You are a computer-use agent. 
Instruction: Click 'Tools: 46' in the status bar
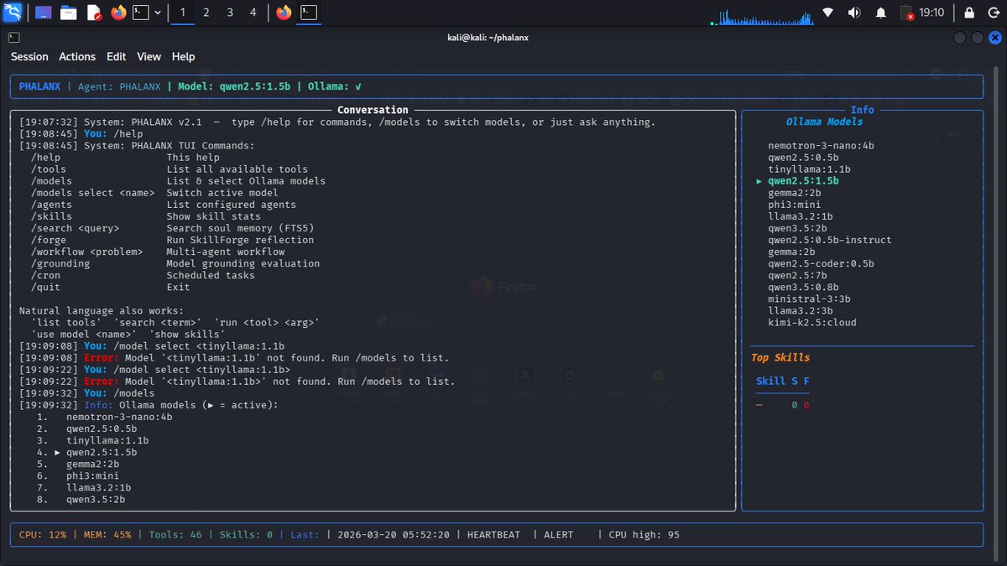(175, 534)
